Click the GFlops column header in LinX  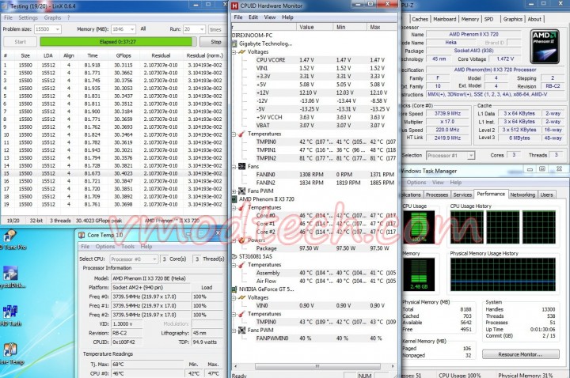click(x=123, y=55)
